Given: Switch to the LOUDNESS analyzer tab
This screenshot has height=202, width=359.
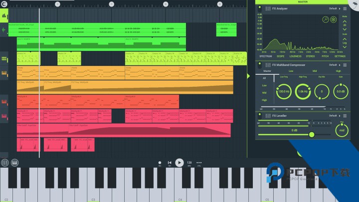Looking at the screenshot, I should click(x=295, y=56).
